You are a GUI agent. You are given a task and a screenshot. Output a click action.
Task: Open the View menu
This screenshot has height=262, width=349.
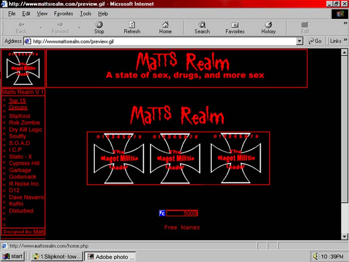point(42,14)
